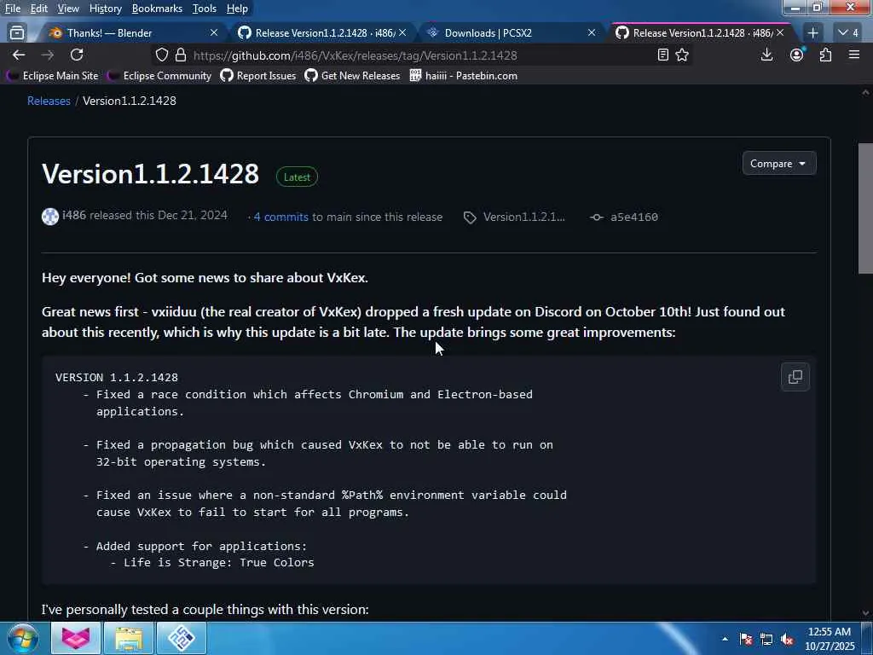The width and height of the screenshot is (873, 655).
Task: Click the Latest release badge
Action: (x=297, y=177)
